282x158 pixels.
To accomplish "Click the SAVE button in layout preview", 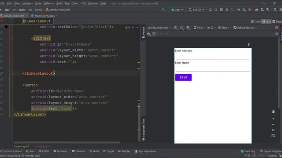I will tap(183, 77).
